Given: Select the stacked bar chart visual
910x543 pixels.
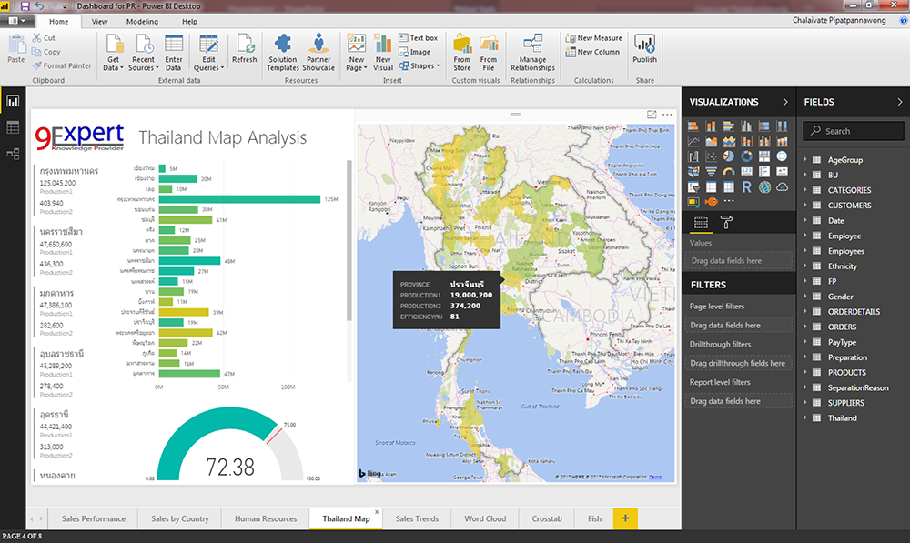Looking at the screenshot, I should (693, 126).
